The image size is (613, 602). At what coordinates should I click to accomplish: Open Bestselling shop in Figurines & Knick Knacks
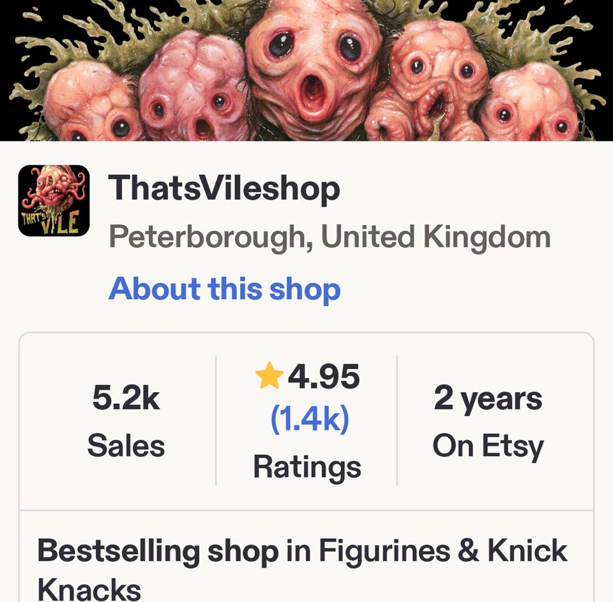click(x=302, y=568)
